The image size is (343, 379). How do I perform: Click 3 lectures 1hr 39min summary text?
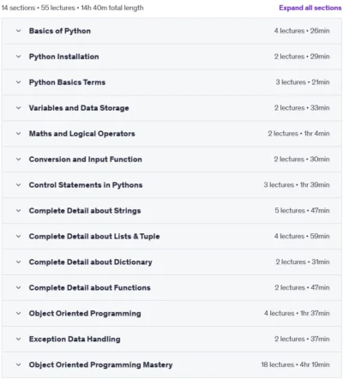(297, 185)
